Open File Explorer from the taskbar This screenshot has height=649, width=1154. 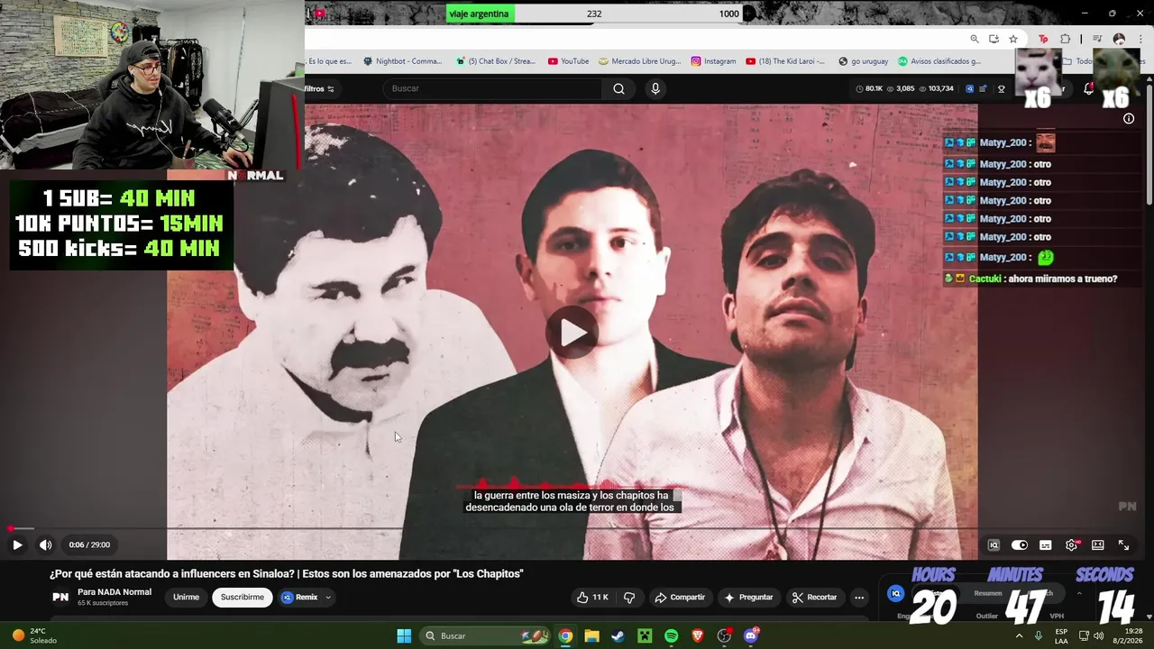pos(591,635)
